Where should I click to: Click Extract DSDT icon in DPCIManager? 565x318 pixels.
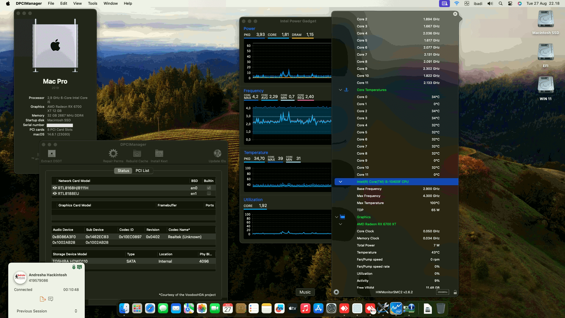(52, 153)
